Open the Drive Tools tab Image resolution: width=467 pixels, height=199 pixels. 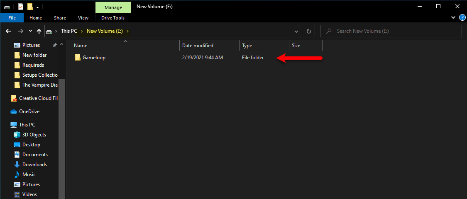(x=113, y=18)
